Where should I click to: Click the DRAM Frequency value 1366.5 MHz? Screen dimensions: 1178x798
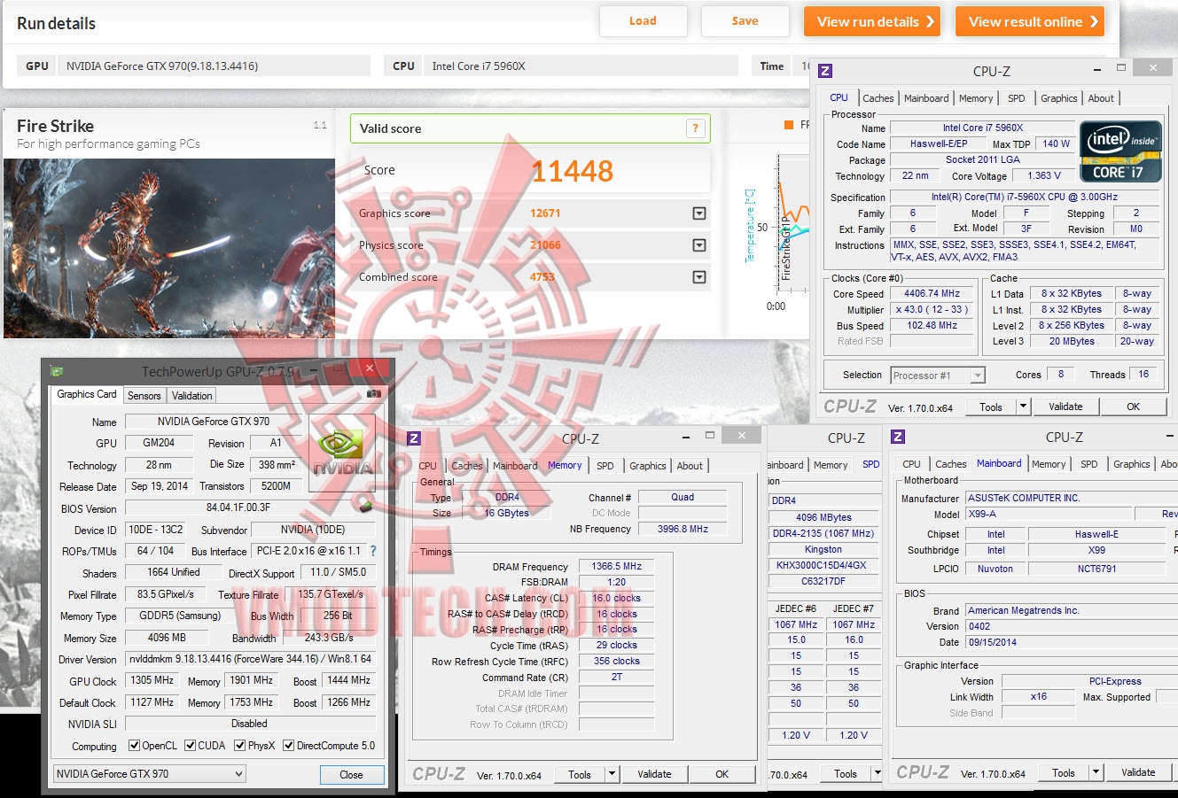click(616, 566)
